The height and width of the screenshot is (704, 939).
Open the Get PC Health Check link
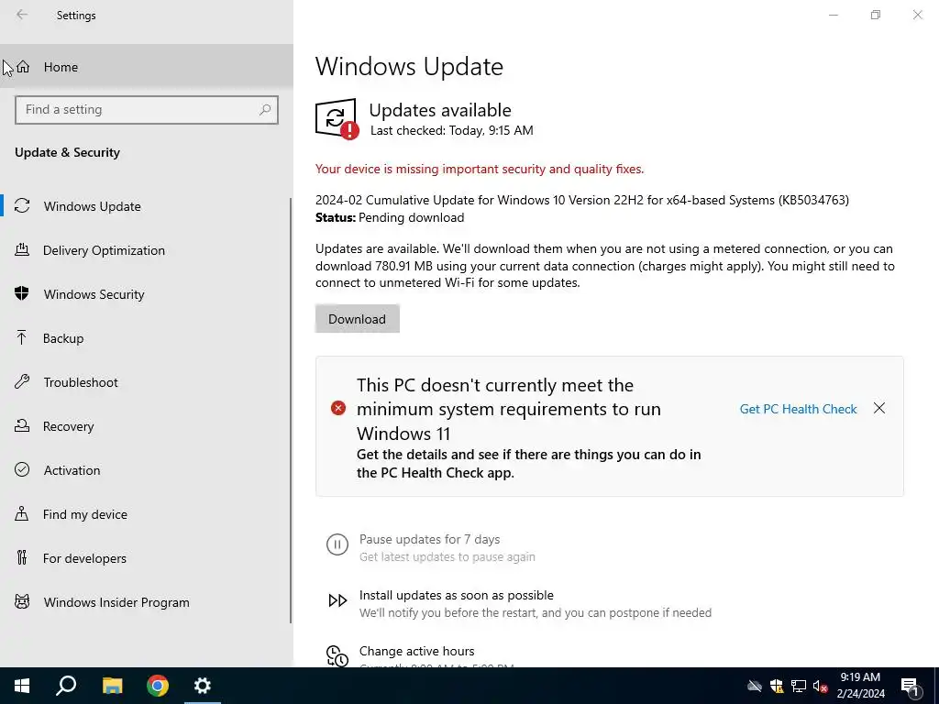pyautogui.click(x=798, y=409)
